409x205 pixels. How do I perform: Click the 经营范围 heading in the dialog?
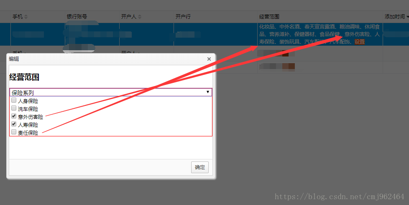pos(24,77)
